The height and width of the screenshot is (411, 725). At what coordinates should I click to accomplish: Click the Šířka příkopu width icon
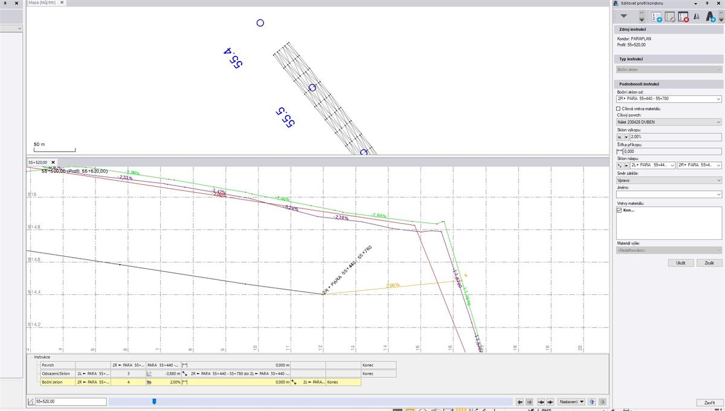(619, 152)
